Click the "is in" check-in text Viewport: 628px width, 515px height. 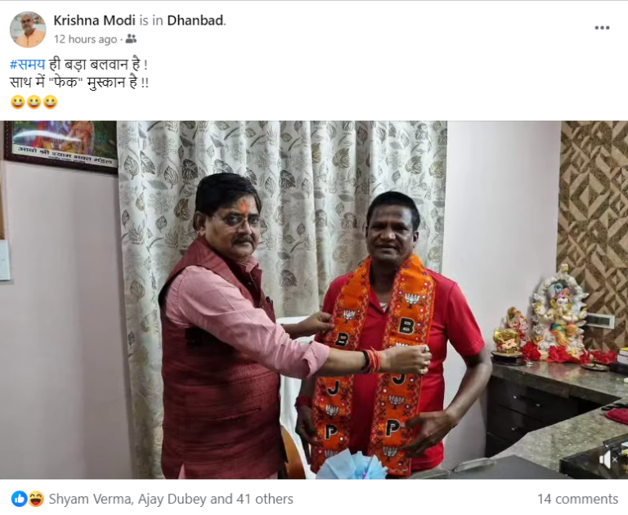(151, 20)
